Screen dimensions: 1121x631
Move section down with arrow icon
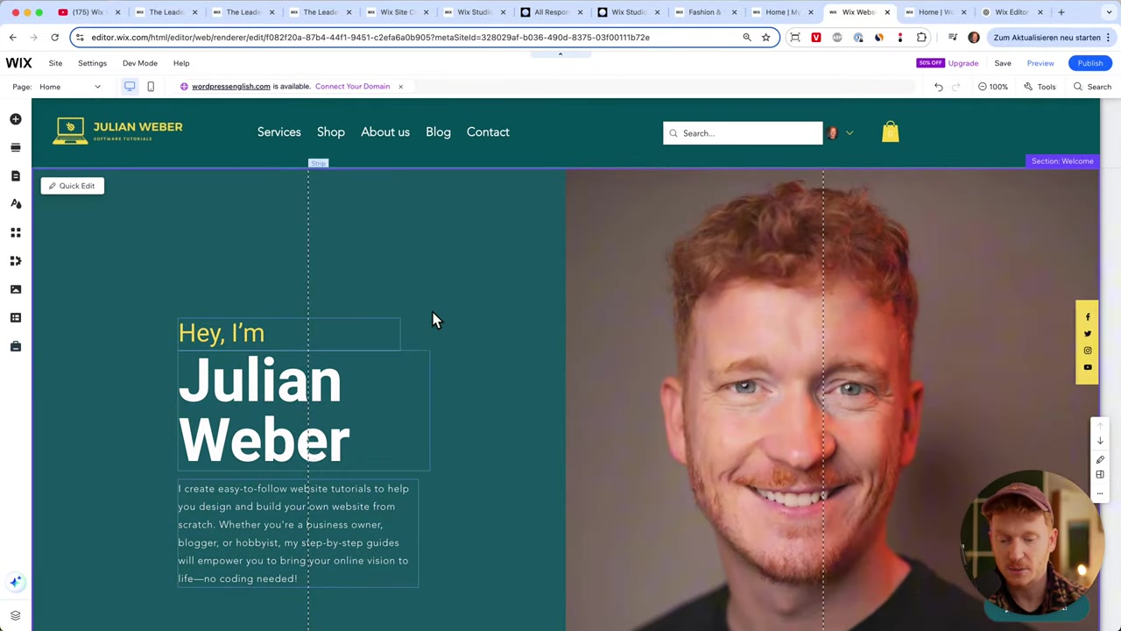pos(1100,442)
